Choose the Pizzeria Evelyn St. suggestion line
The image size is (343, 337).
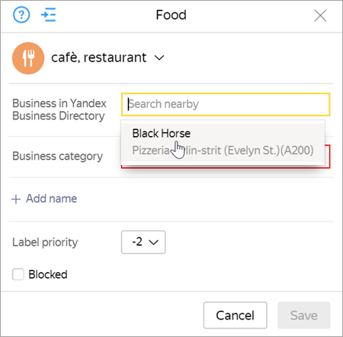223,151
